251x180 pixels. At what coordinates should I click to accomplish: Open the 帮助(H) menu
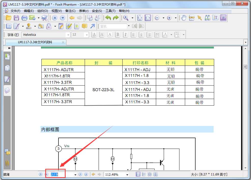tap(124, 11)
